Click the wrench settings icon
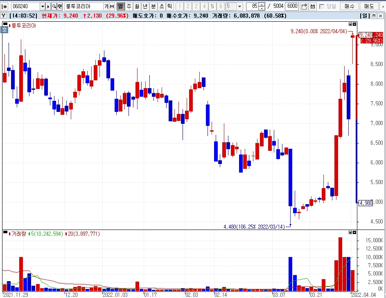This screenshot has width=386, height=298. tap(3, 16)
